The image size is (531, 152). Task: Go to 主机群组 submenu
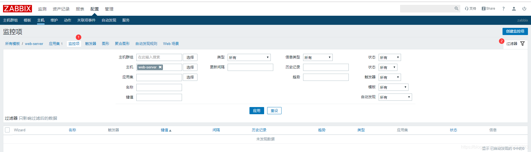[x=10, y=20]
